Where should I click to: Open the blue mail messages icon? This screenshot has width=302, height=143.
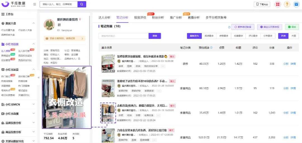296,4
